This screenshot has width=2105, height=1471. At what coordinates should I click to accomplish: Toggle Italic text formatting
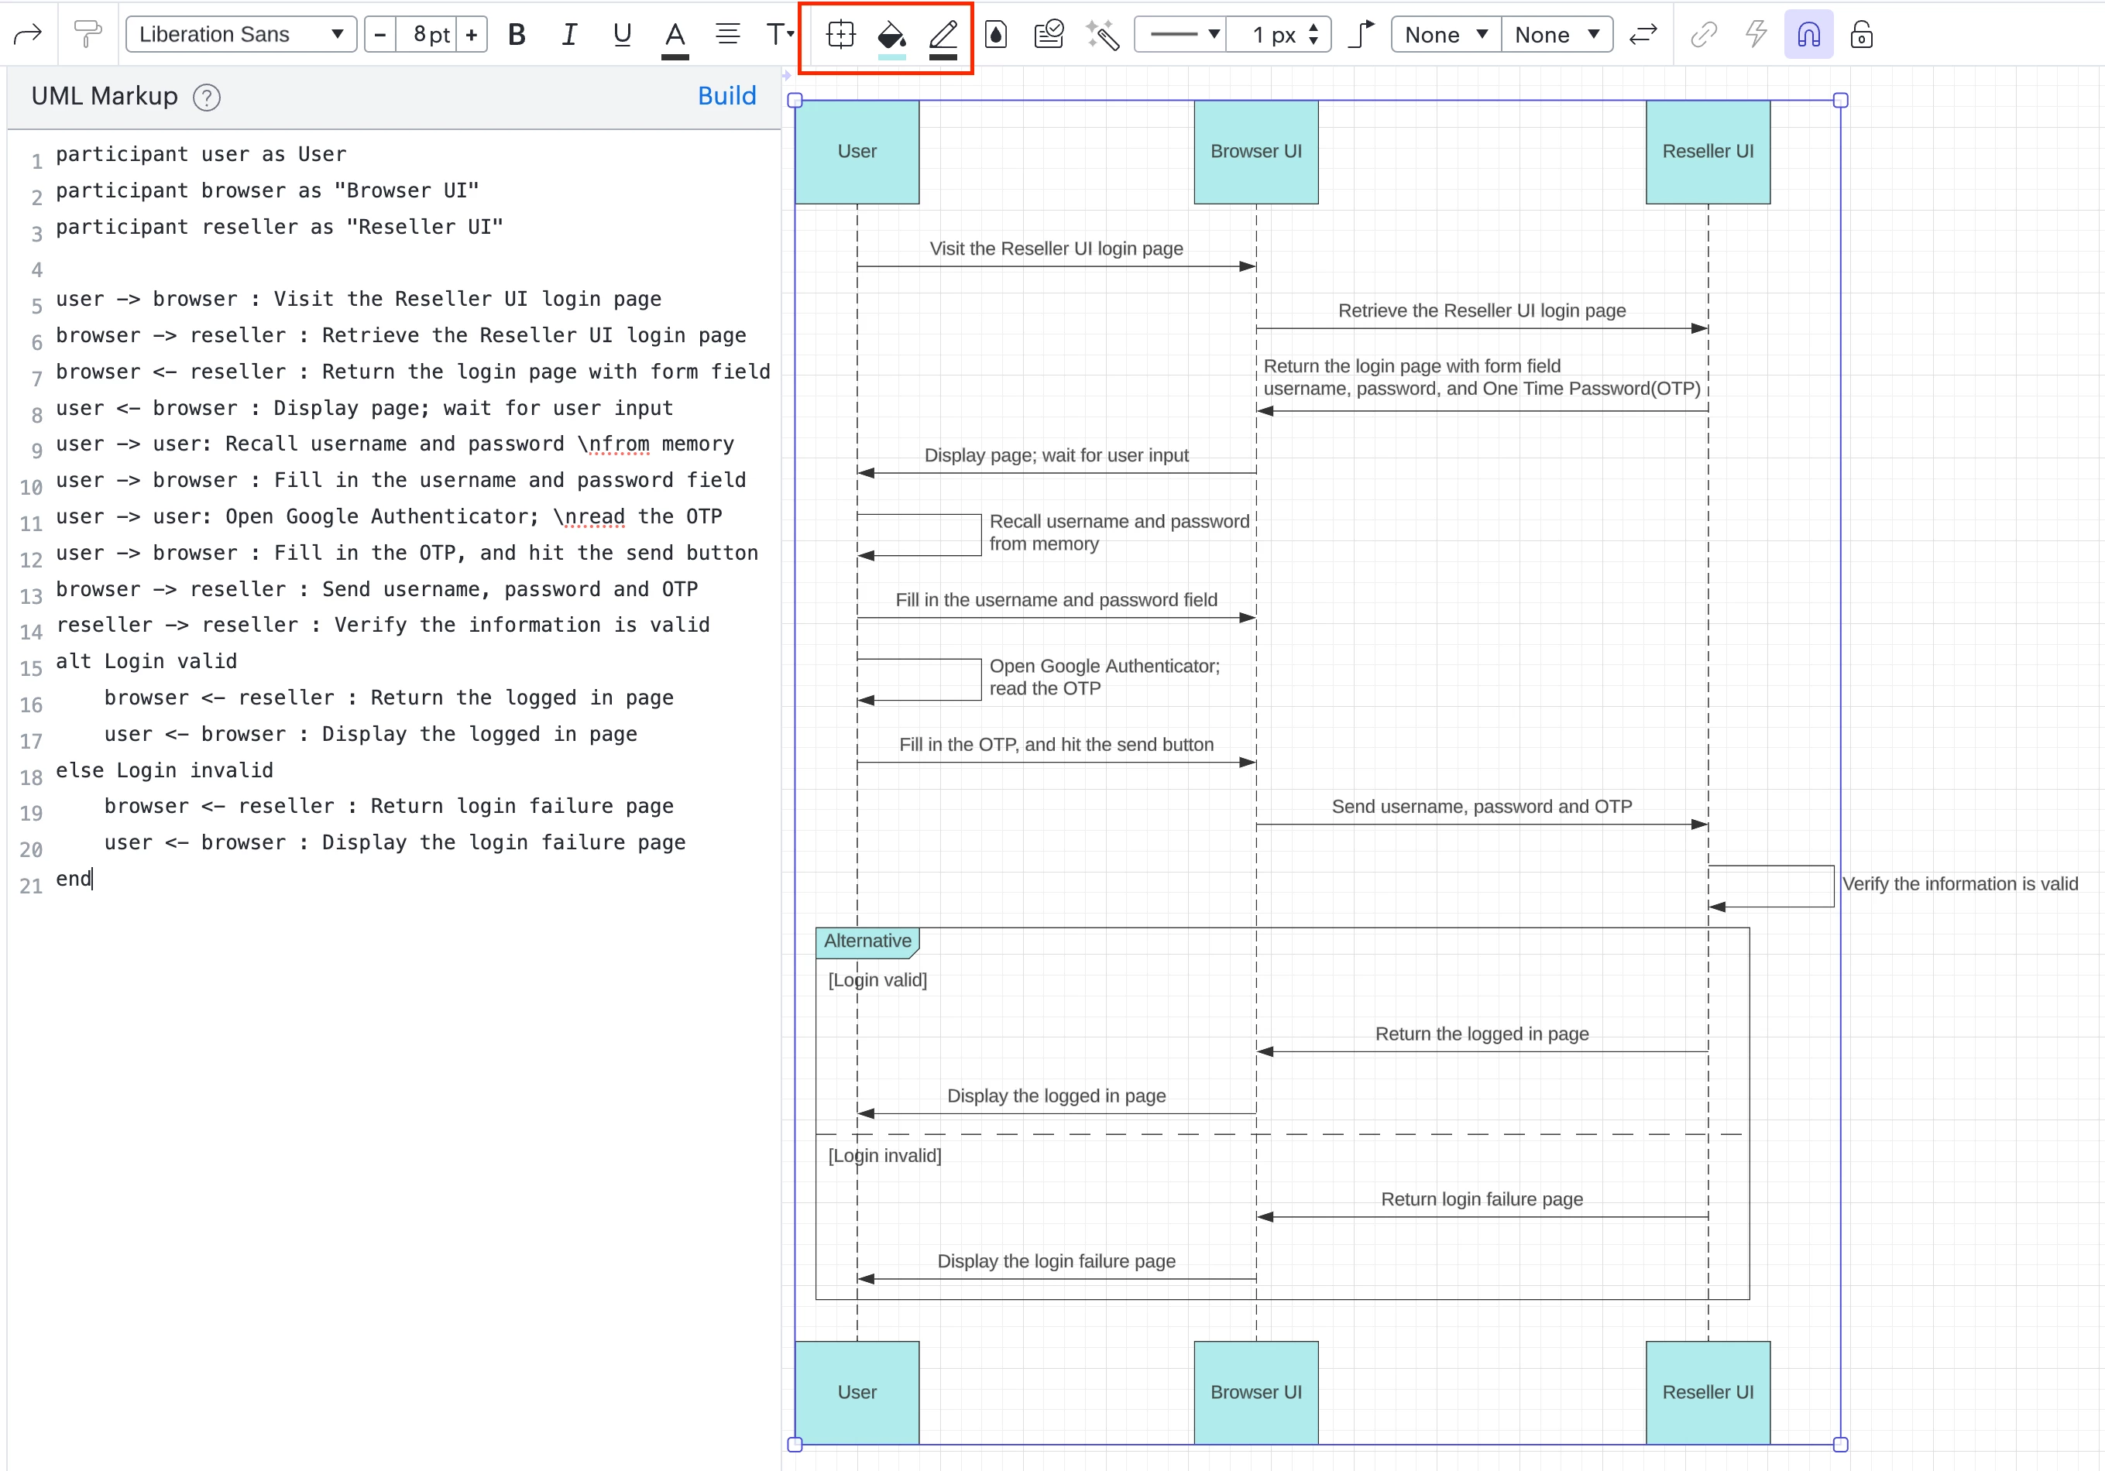click(569, 35)
